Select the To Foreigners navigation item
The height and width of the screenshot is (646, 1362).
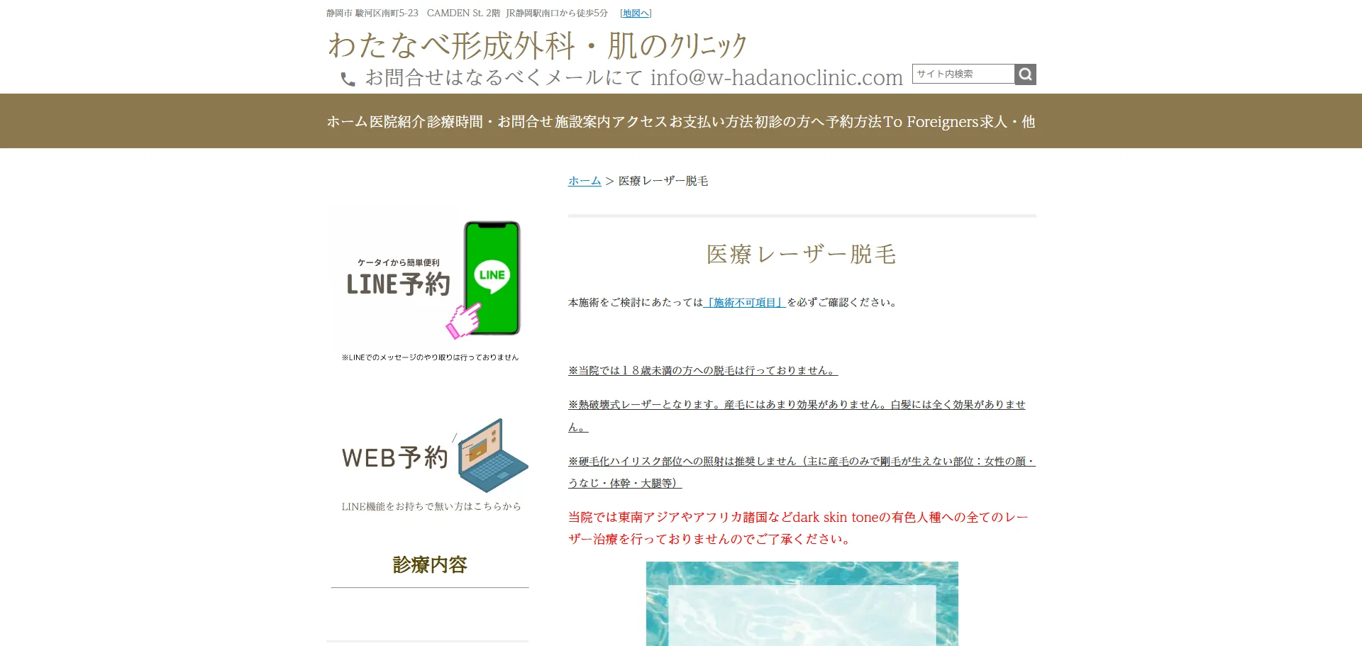point(931,121)
